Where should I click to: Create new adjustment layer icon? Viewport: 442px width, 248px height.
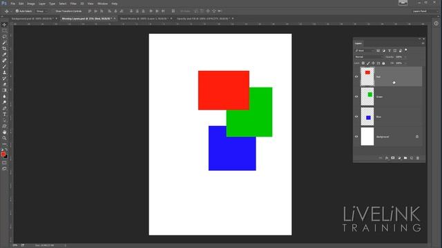[399, 158]
